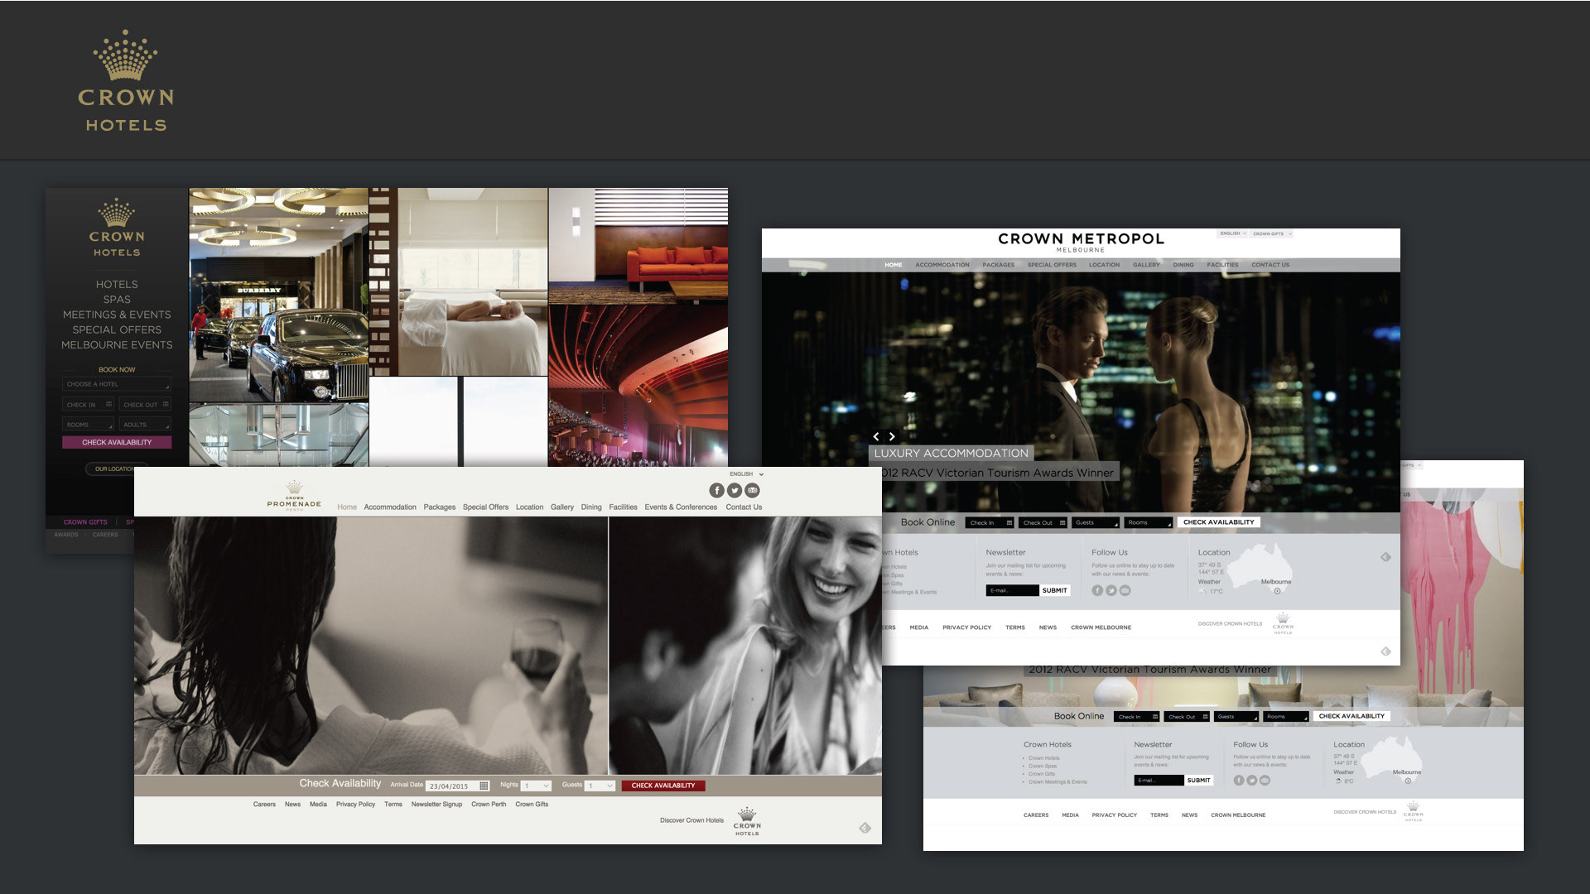
Task: Click red theatre photo in Crown Hotels mosaic
Action: pyautogui.click(x=638, y=386)
